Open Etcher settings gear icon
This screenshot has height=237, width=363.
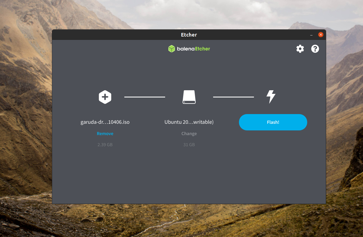(x=300, y=49)
